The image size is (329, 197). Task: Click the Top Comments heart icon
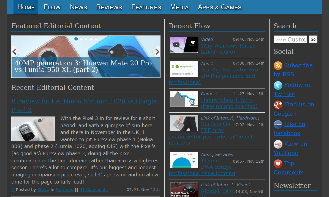point(278,163)
